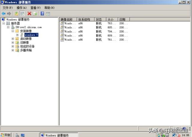Viewport: 192px width, 137px height.
Task: Click the image icon in the 794 row
Action: click(62, 31)
